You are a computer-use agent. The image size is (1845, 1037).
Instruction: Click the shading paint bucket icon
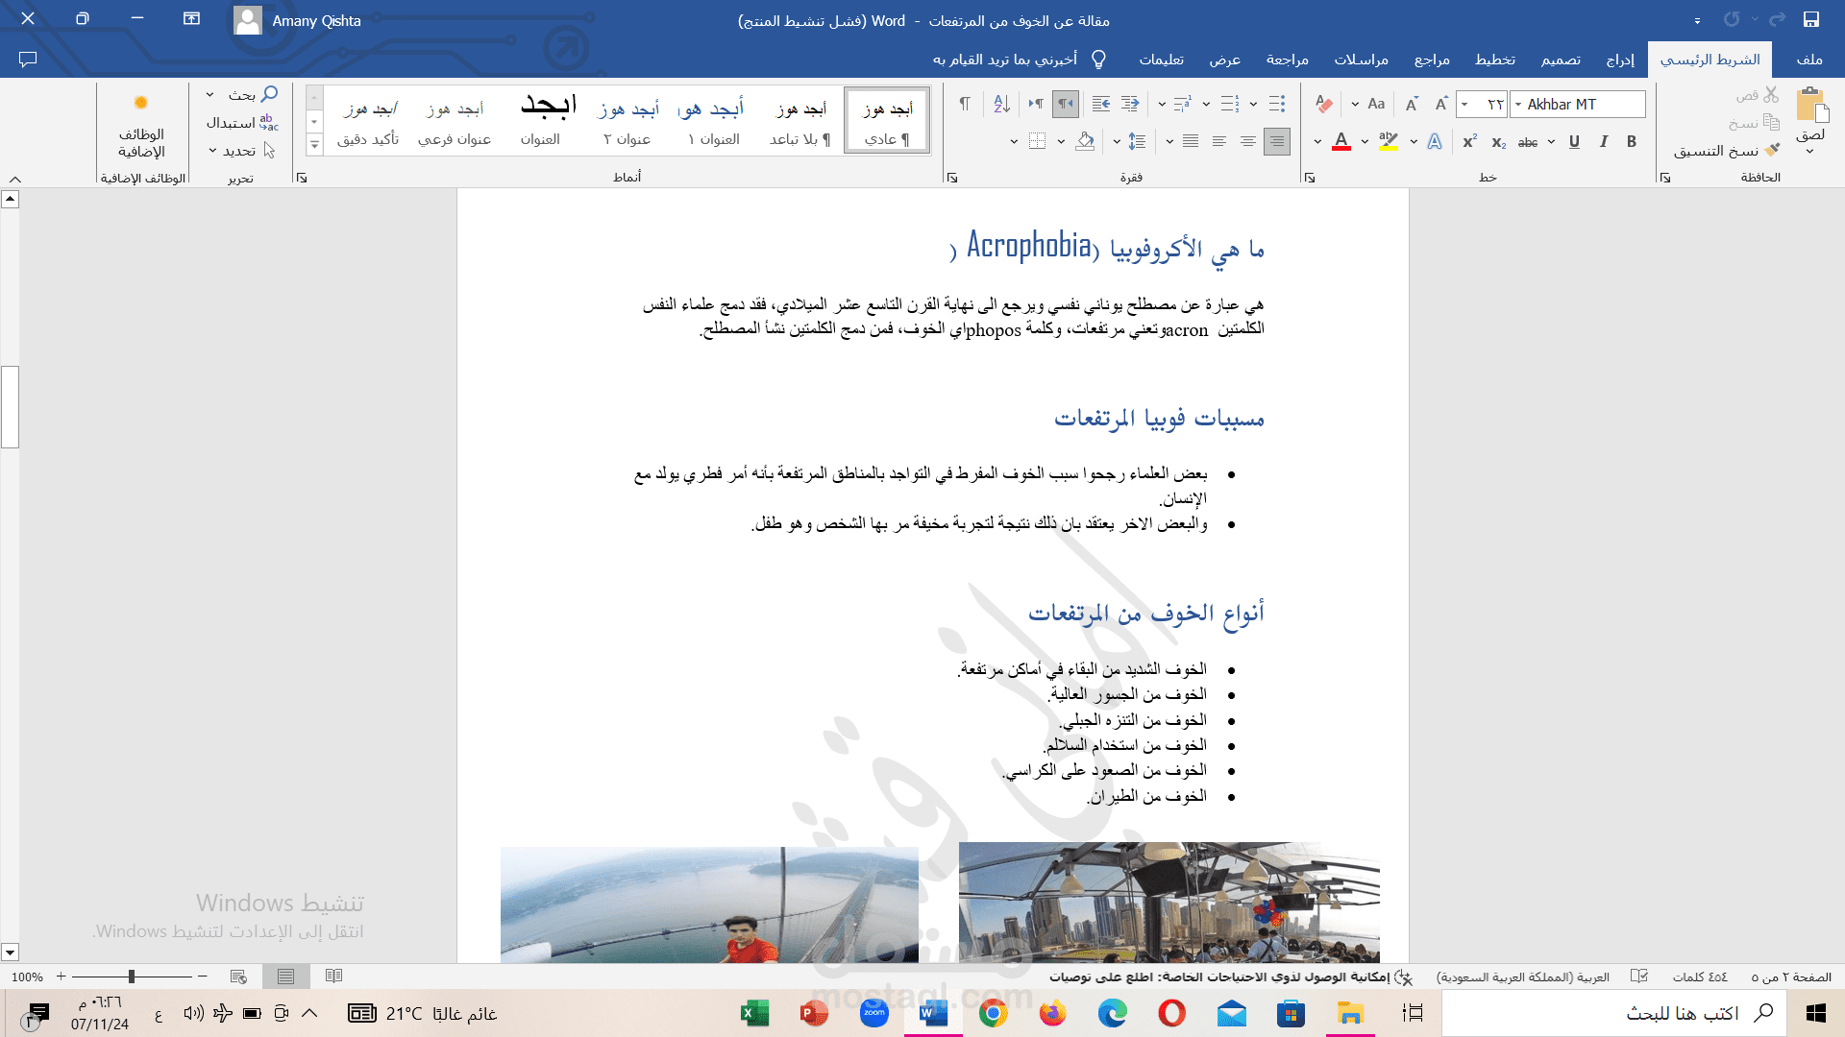[x=1085, y=142]
